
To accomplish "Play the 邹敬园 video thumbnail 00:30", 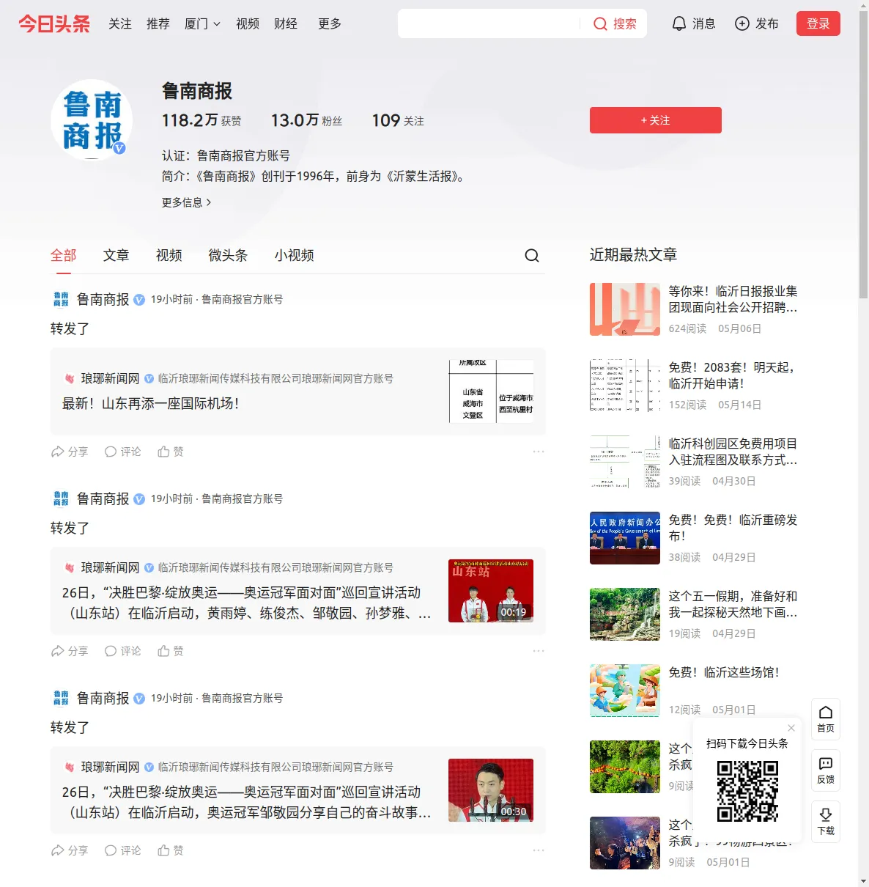I will (491, 790).
